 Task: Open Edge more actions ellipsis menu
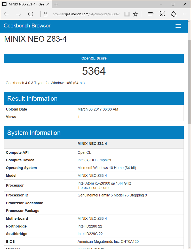pyautogui.click(x=185, y=14)
